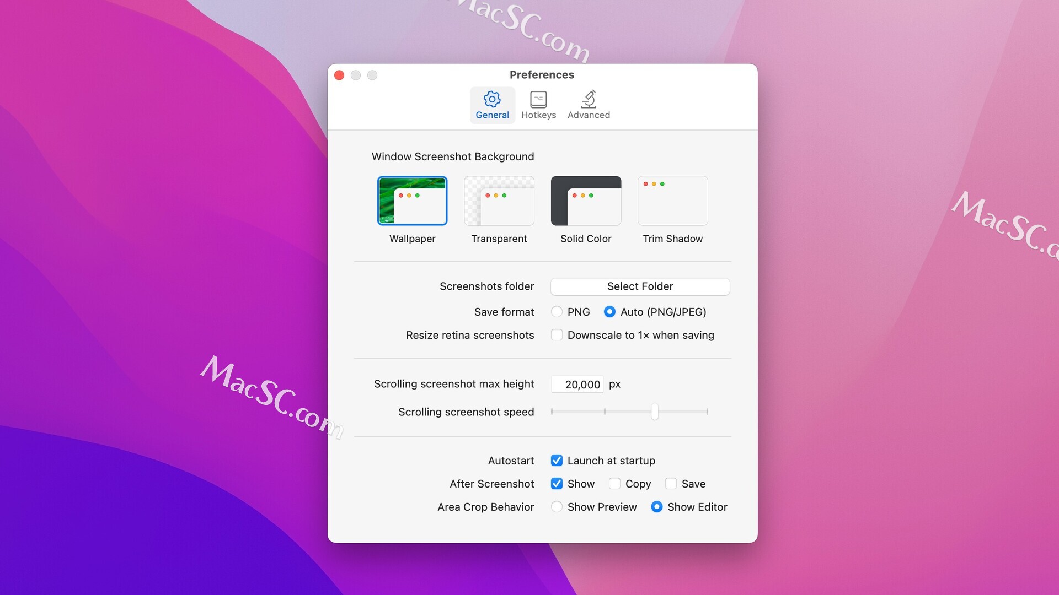Toggle the Show after screenshot checkbox

click(557, 484)
